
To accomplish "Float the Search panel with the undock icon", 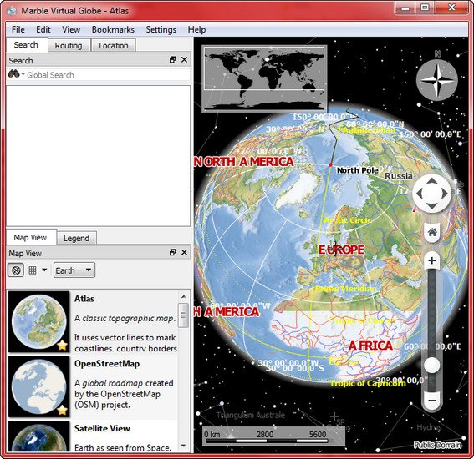I will (x=172, y=60).
